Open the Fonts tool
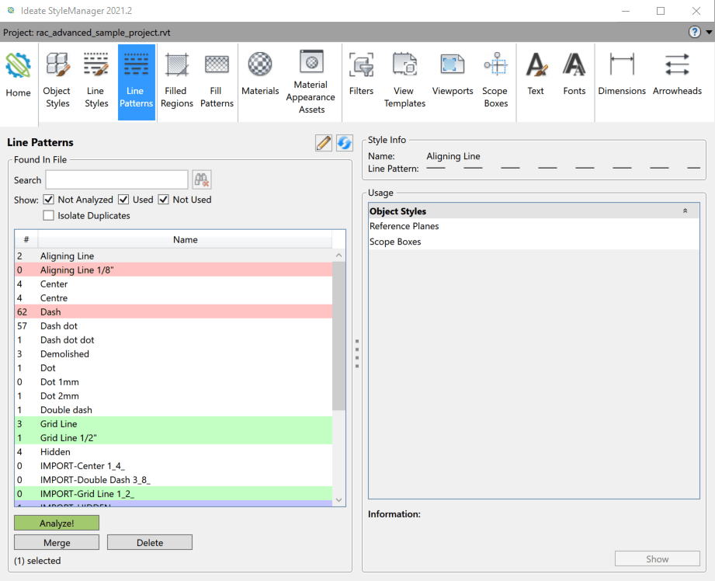Viewport: 715px width, 581px height. (x=574, y=75)
